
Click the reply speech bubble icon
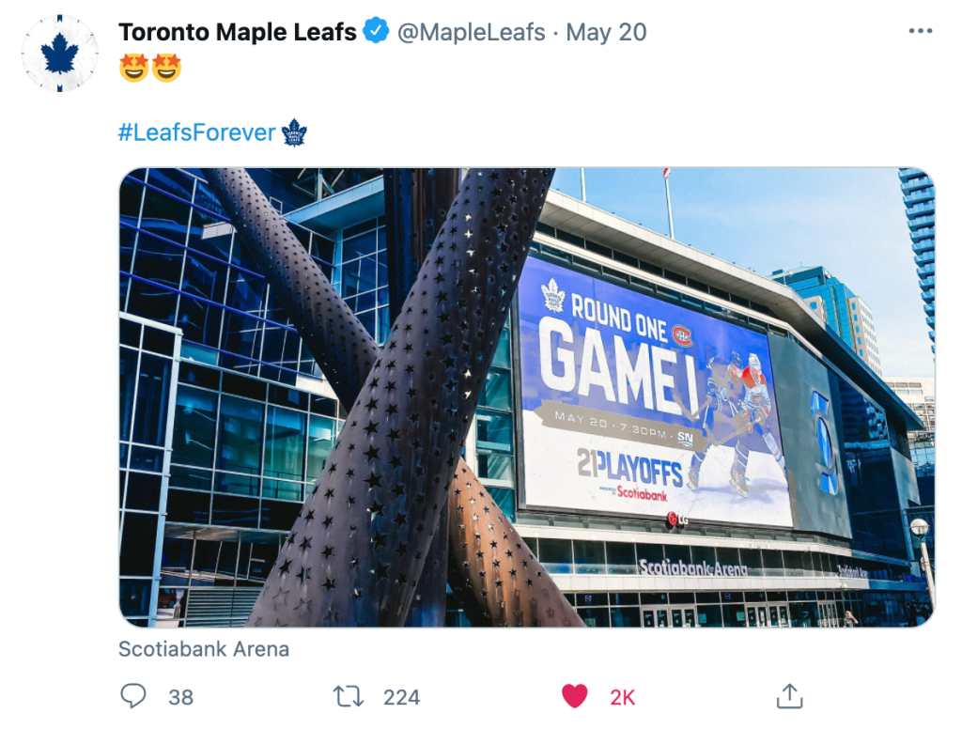pos(134,696)
